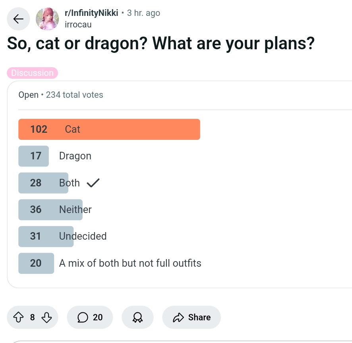Open the subreddit avatar image
The height and width of the screenshot is (343, 352).
47,19
